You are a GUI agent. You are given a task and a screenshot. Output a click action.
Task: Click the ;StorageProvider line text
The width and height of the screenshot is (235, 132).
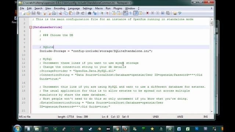point(77,71)
